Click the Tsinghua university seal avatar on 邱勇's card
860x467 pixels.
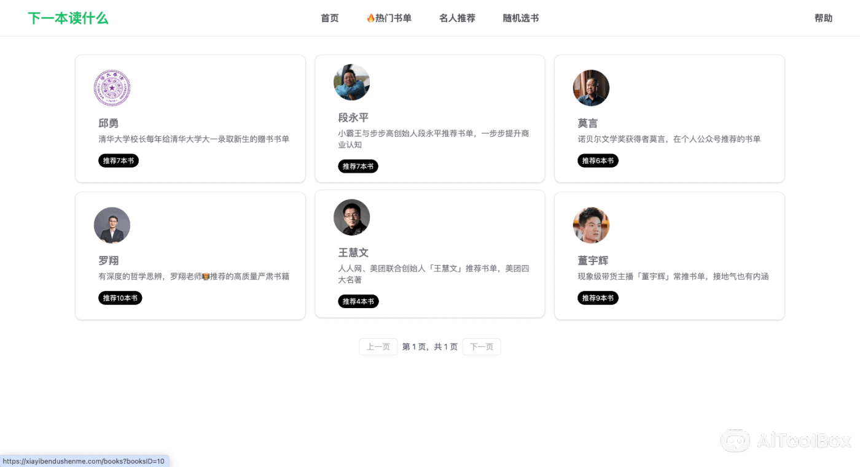click(112, 88)
